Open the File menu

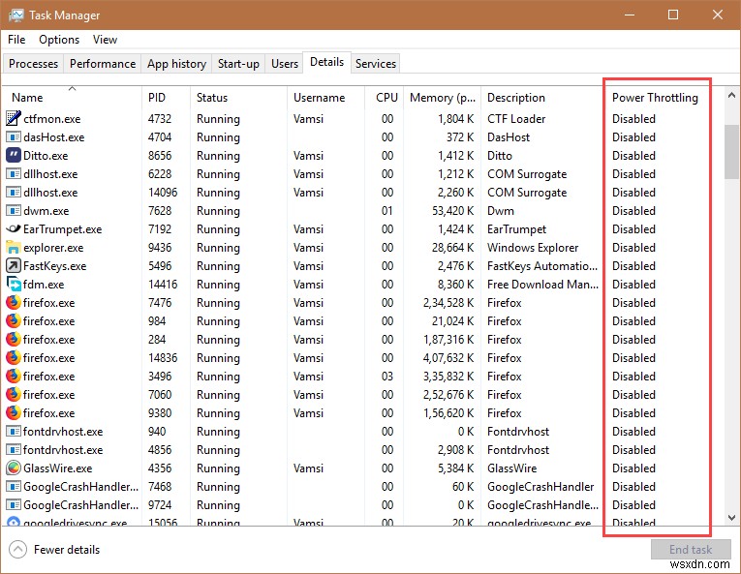[16, 40]
